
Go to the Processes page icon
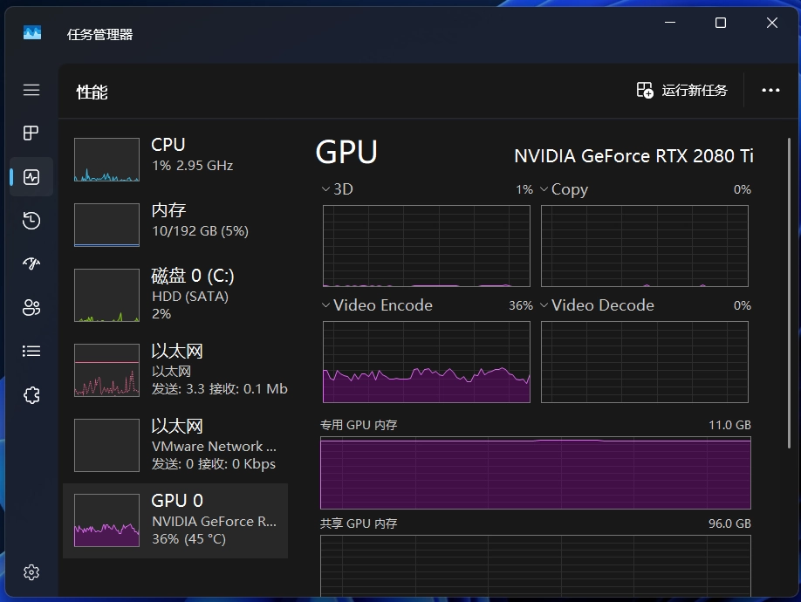point(31,133)
